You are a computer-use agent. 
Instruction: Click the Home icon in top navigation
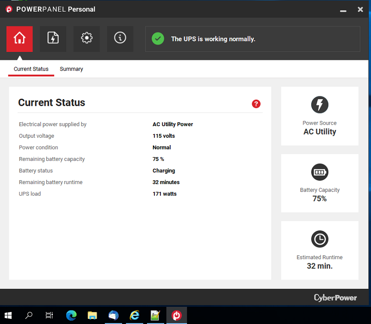coord(19,38)
